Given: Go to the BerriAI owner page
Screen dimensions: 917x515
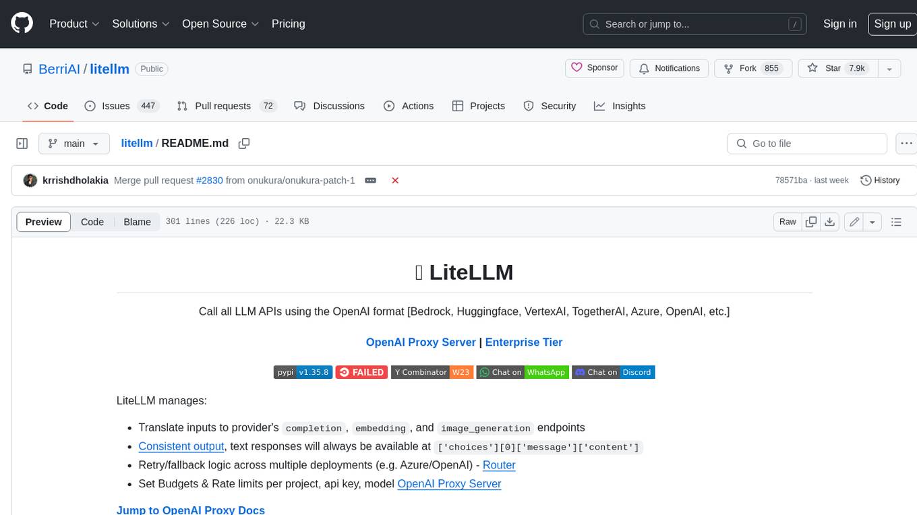Looking at the screenshot, I should tap(59, 69).
